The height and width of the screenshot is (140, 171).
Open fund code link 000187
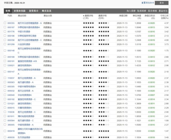[x=11, y=27]
